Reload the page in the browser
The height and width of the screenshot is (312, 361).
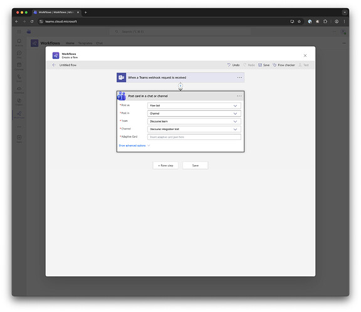(x=32, y=21)
